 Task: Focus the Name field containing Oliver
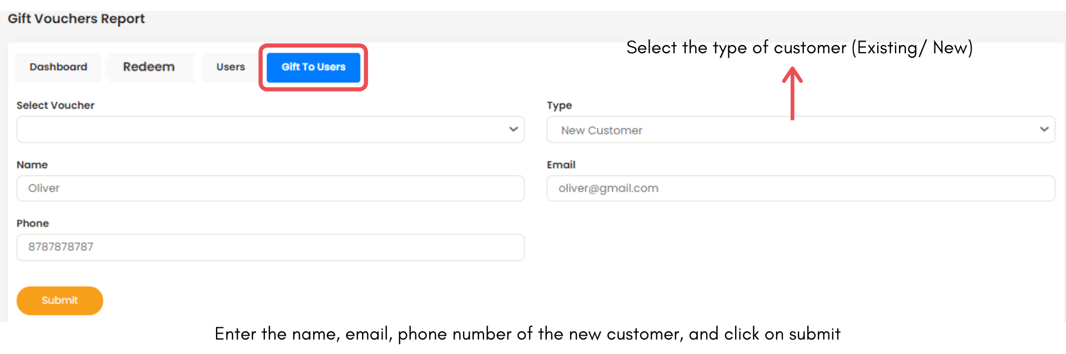point(270,189)
